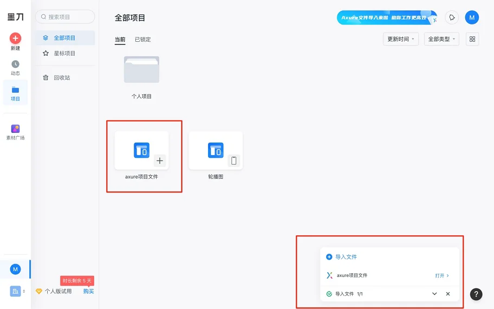Click the 个人版试用 trial label
This screenshot has height=309, width=494.
pos(58,291)
